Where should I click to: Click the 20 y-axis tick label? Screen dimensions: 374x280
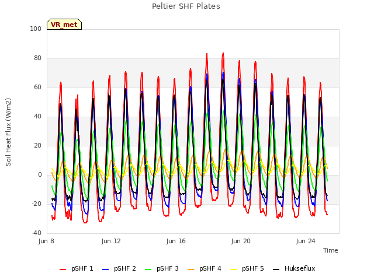click(37, 145)
